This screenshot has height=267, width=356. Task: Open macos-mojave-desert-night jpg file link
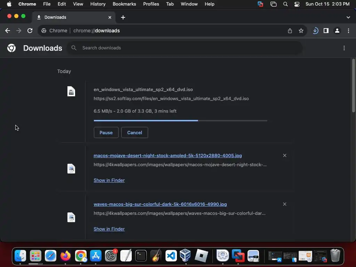point(168,155)
